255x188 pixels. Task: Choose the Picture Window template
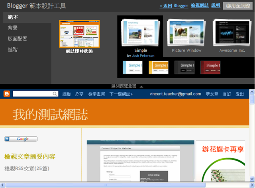pos(186,33)
